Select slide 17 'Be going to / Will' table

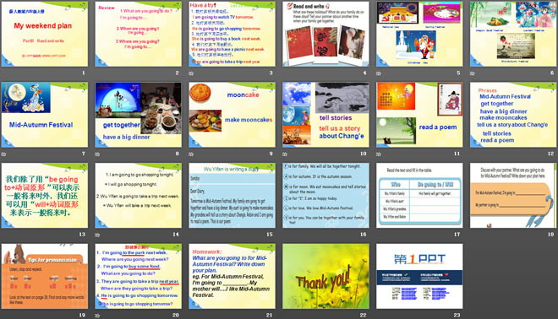pyautogui.click(x=419, y=196)
